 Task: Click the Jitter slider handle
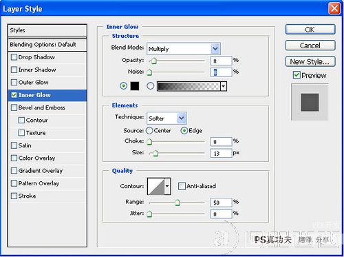(x=149, y=214)
